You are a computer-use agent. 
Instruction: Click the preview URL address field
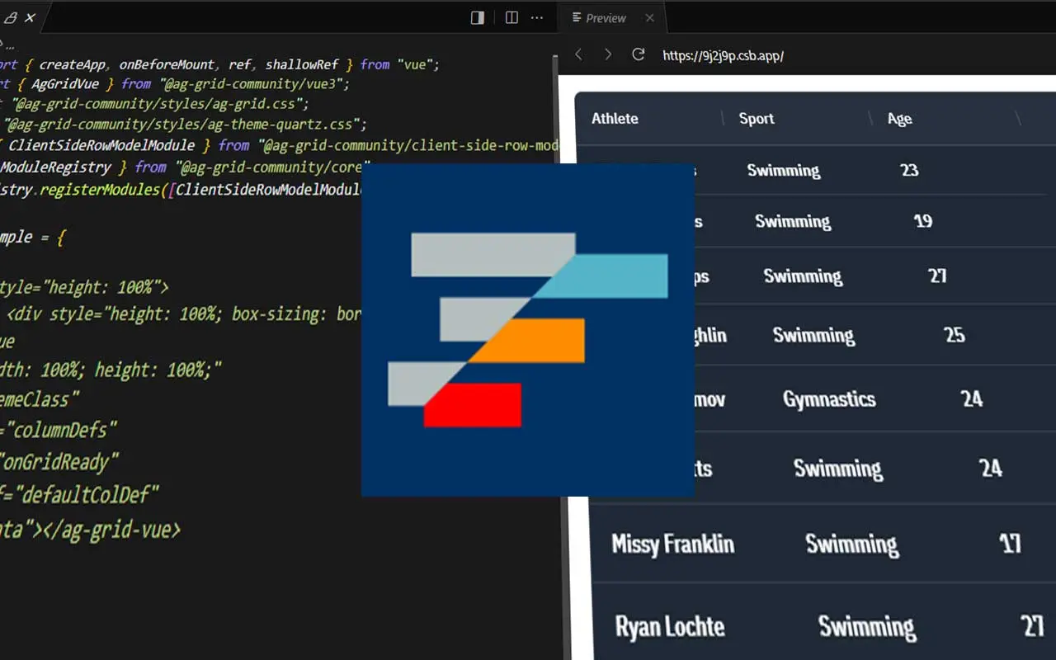coord(723,55)
